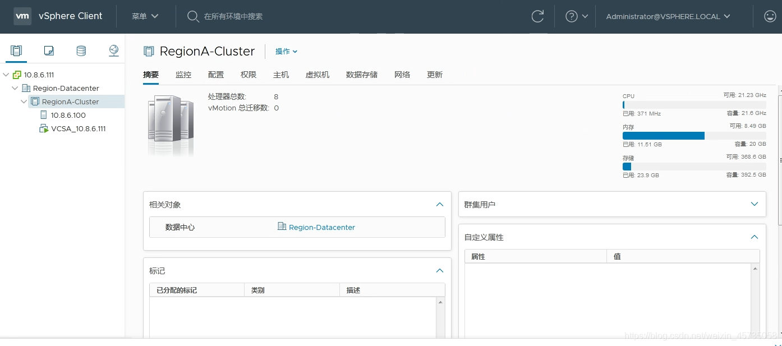
Task: Open the Region-Datacenter link
Action: tap(322, 227)
